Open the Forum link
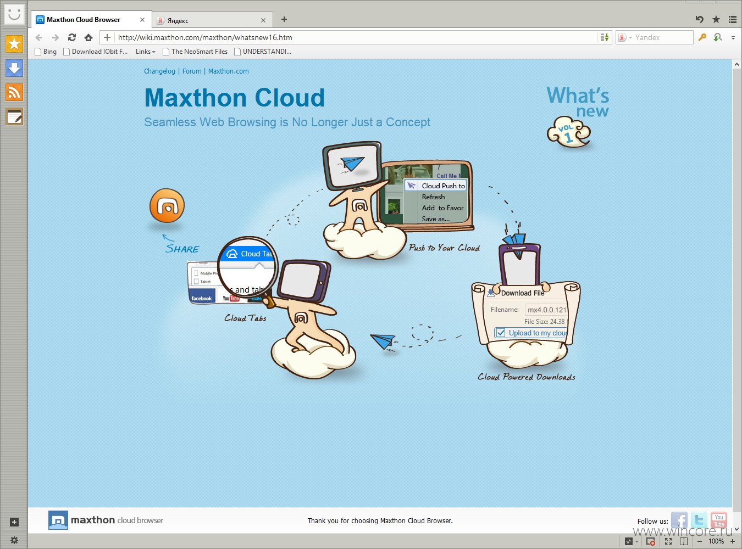 192,71
